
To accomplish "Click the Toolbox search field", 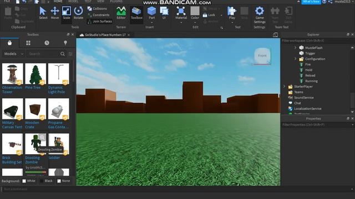I will click(x=43, y=54).
